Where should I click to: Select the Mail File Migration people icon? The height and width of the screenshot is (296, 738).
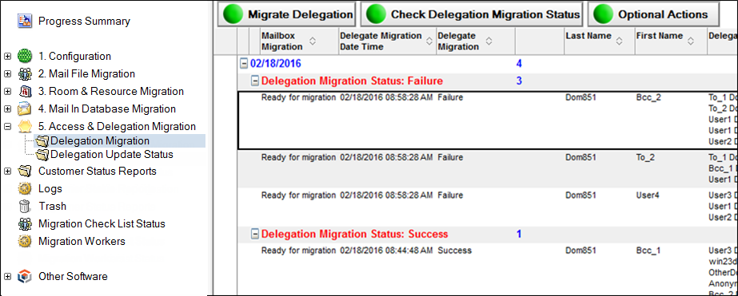tap(25, 73)
